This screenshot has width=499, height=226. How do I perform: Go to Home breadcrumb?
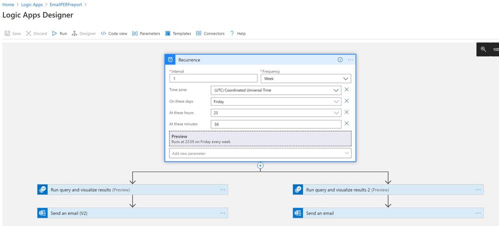tap(8, 5)
